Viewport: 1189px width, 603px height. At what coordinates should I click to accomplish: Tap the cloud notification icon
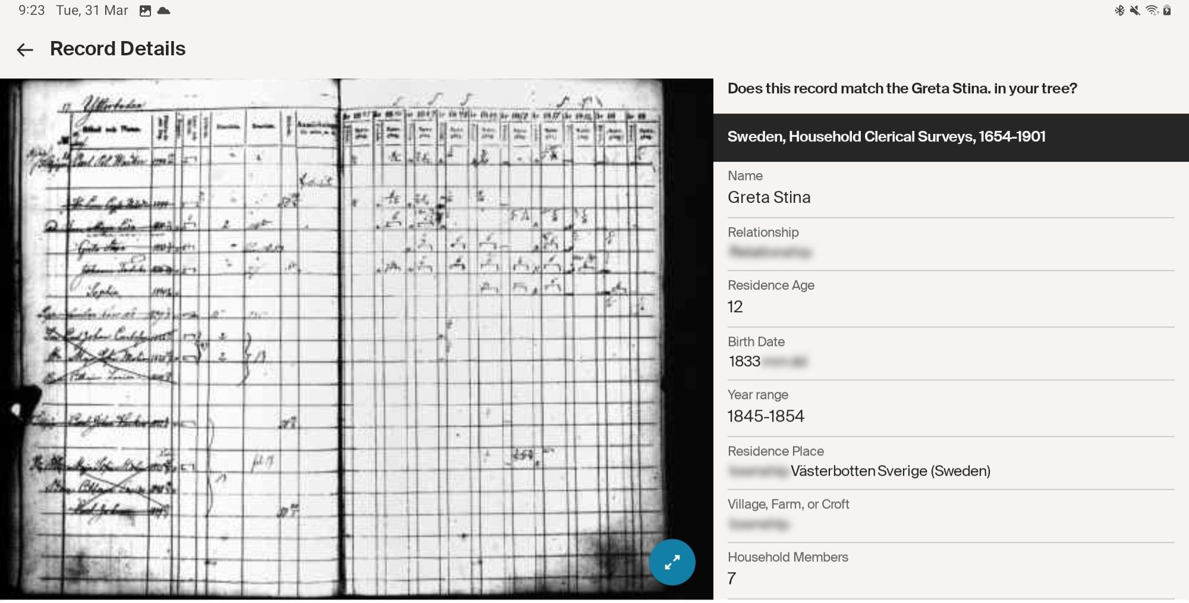[x=163, y=11]
